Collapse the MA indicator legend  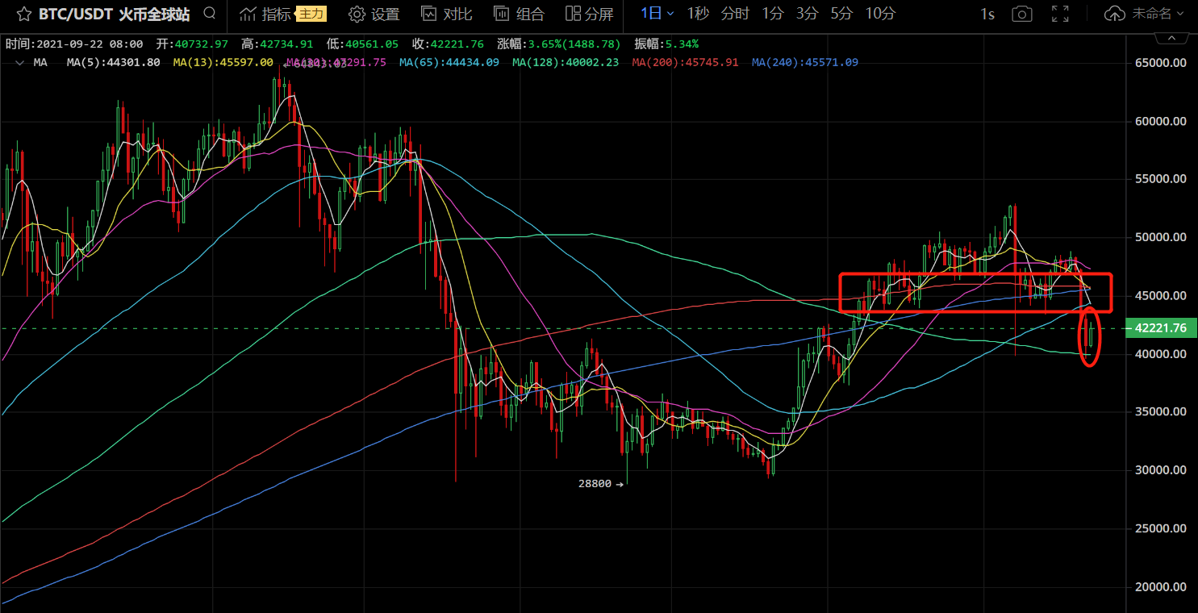tap(19, 62)
